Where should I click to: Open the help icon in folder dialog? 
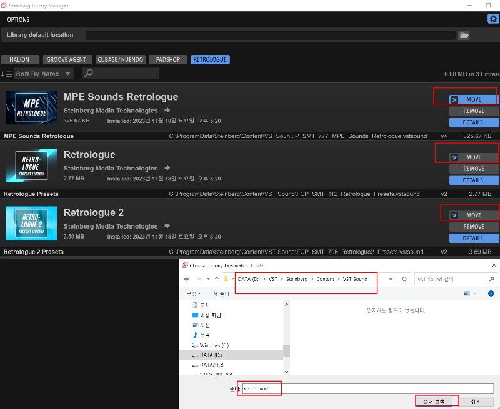pos(491,293)
